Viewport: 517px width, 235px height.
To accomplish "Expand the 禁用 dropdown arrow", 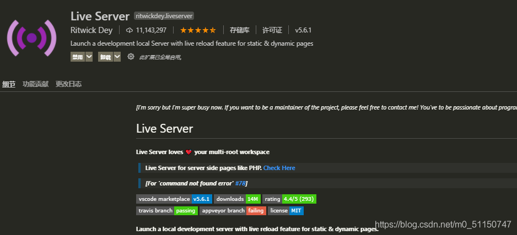I will coord(89,57).
